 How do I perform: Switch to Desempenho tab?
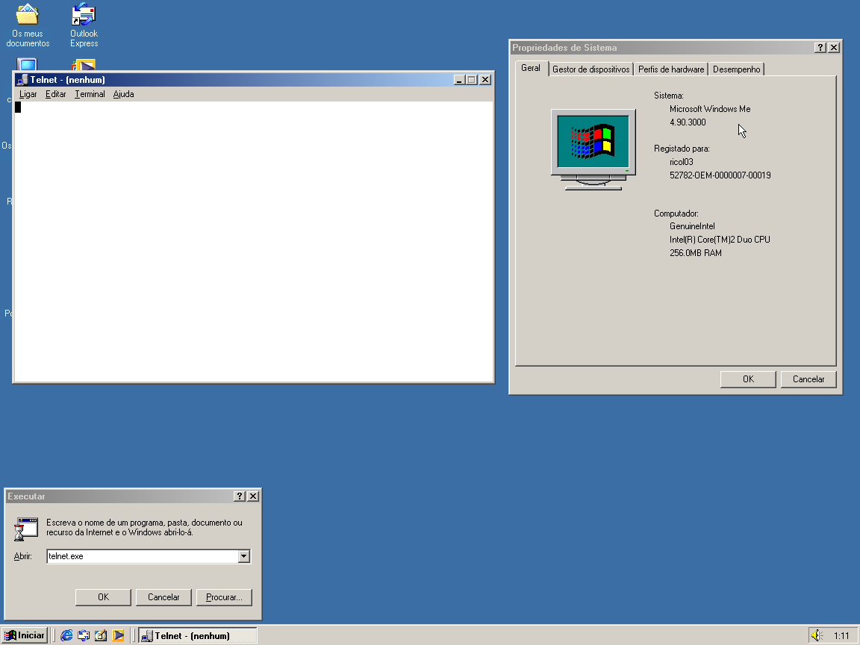(x=736, y=69)
